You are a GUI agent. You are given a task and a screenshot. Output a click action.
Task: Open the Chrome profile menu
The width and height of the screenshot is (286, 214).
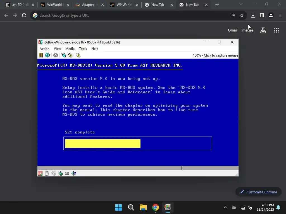point(271,16)
